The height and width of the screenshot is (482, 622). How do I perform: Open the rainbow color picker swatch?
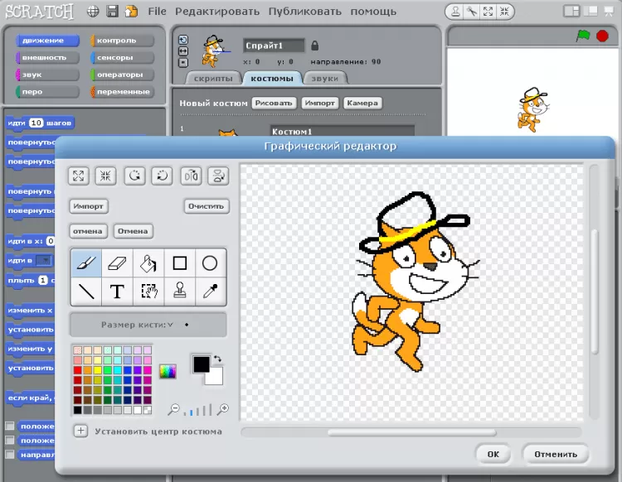(168, 371)
